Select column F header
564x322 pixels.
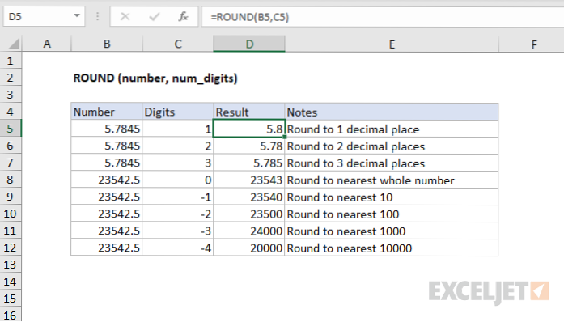pos(534,44)
